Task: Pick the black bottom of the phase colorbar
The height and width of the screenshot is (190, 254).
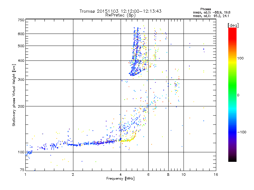Action: [x=232, y=159]
